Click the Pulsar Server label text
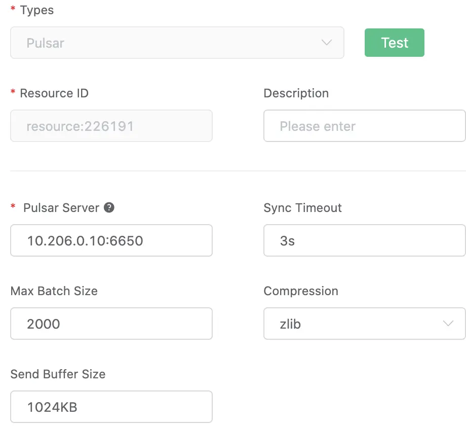 point(61,208)
